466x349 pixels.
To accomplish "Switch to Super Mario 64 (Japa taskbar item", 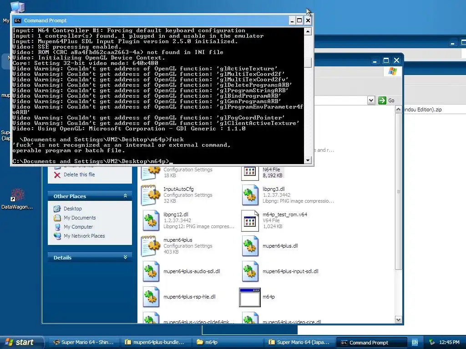I will pos(299,342).
